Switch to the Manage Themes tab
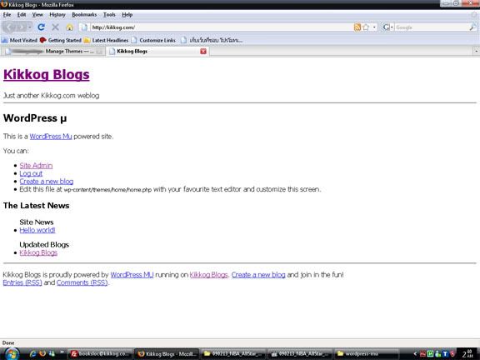 click(53, 51)
